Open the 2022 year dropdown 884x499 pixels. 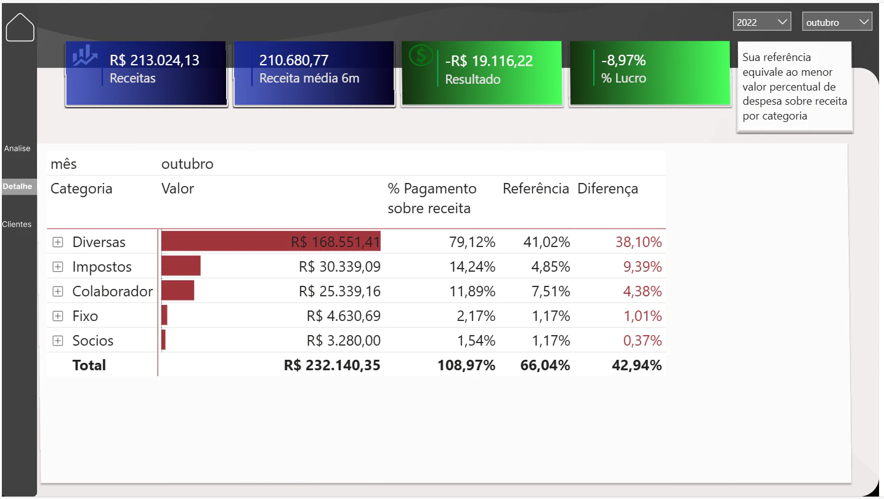(x=762, y=22)
